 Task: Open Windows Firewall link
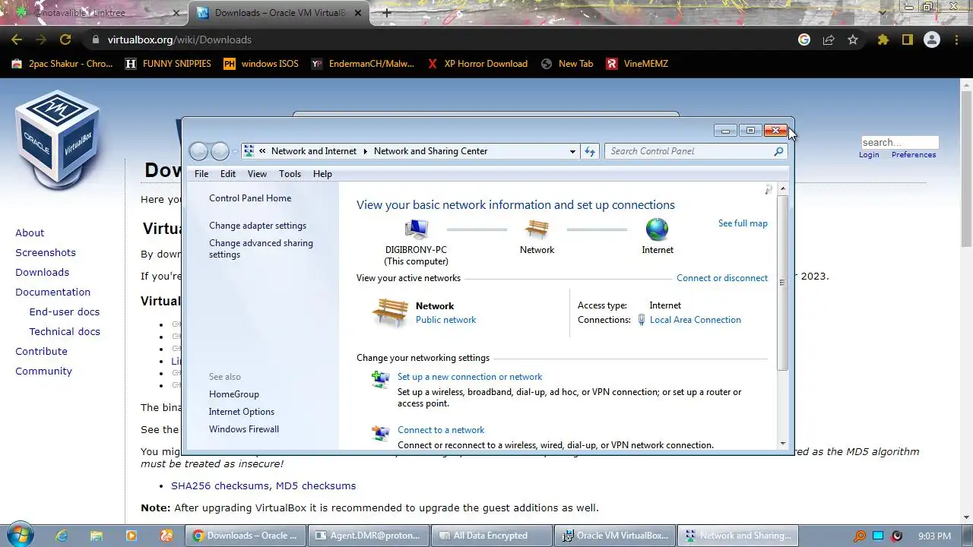(244, 429)
